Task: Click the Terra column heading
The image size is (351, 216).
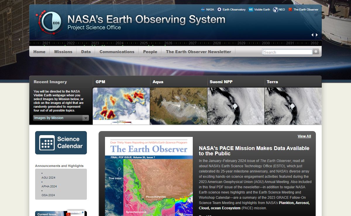Action: click(x=272, y=82)
